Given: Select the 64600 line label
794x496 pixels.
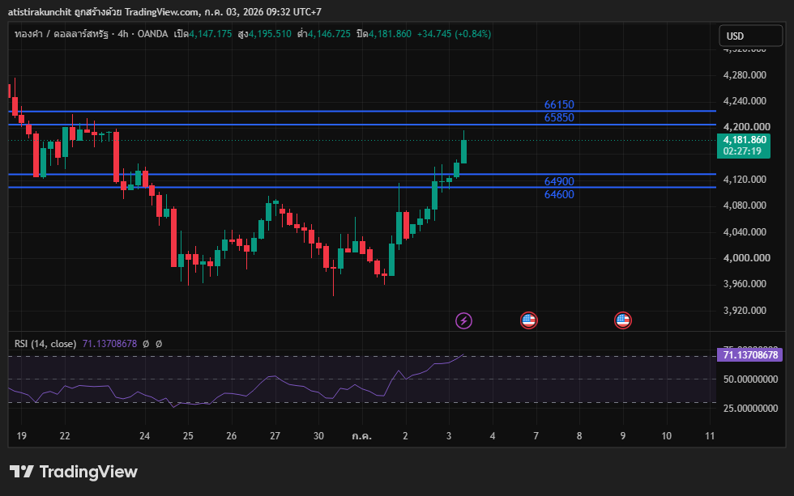Looking at the screenshot, I should [x=559, y=195].
